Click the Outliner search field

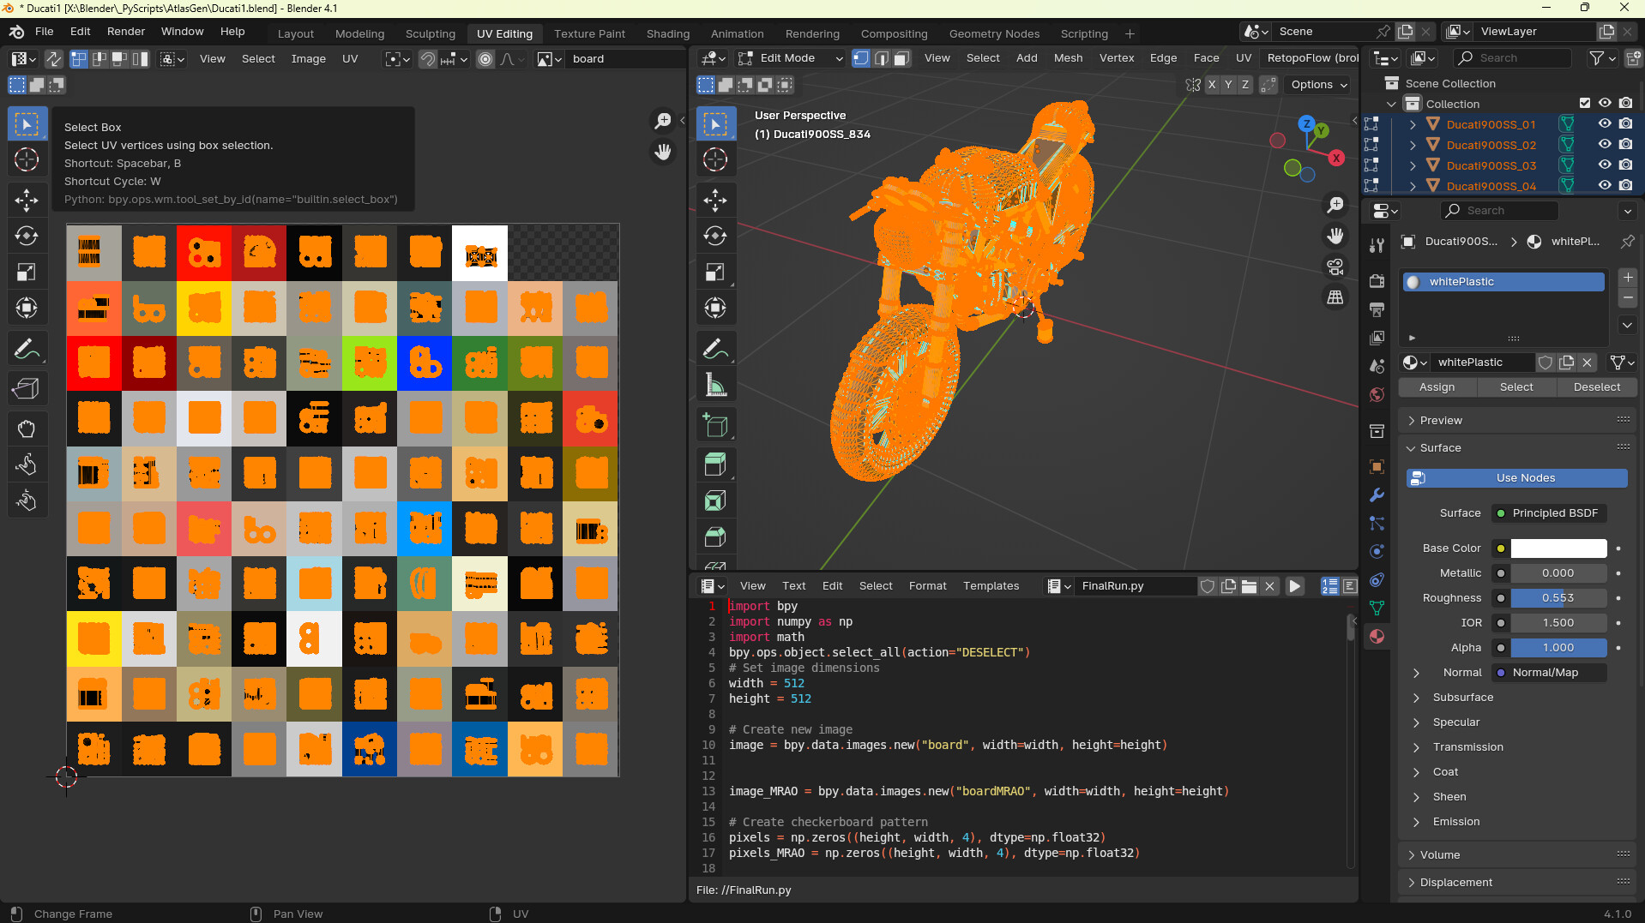coord(1512,58)
